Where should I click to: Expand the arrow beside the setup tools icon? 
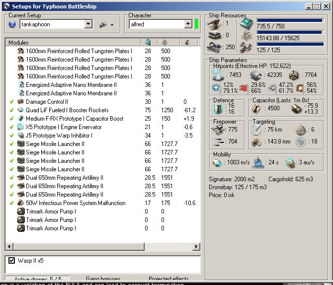[x=112, y=25]
